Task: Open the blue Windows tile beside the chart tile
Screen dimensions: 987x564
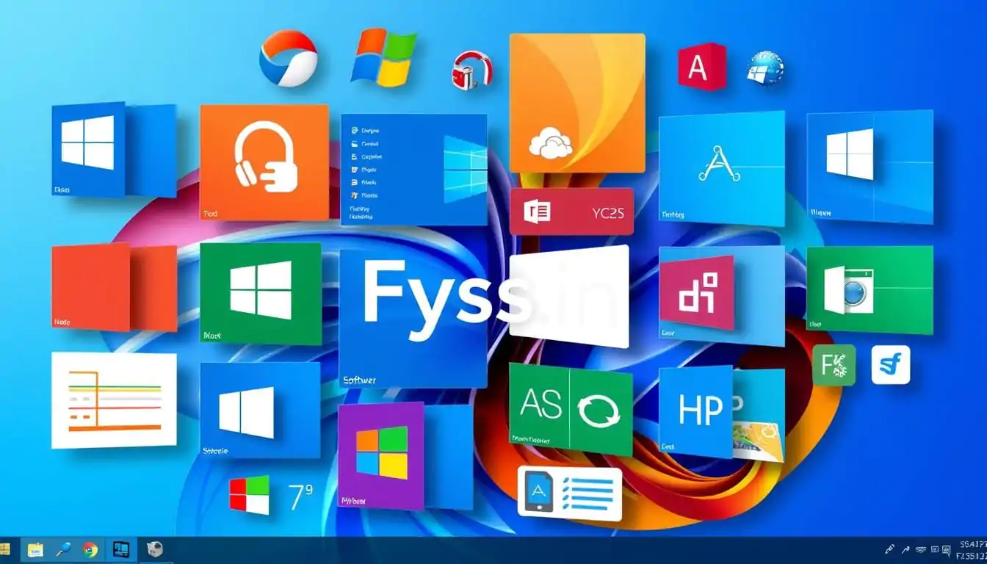Action: 260,411
